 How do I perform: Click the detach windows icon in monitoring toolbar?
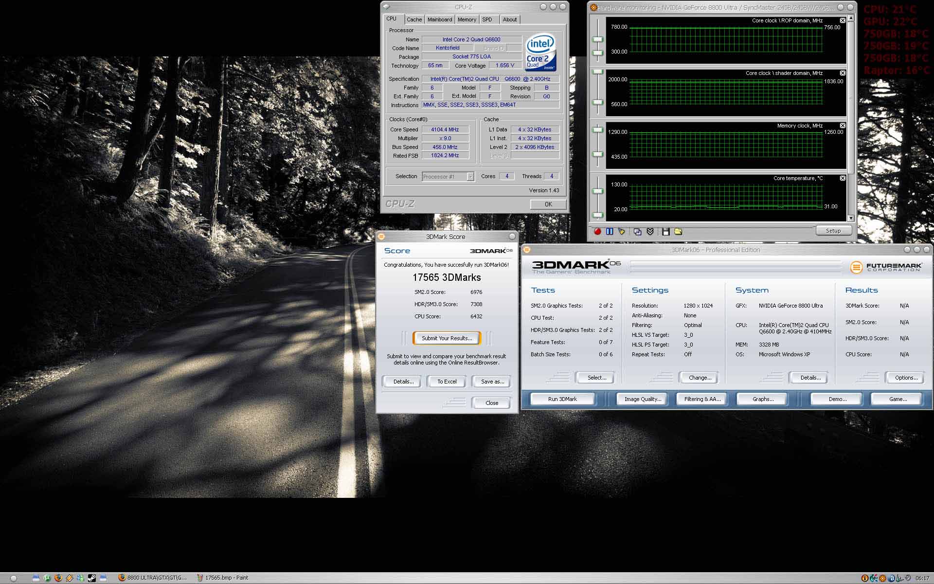pos(637,232)
